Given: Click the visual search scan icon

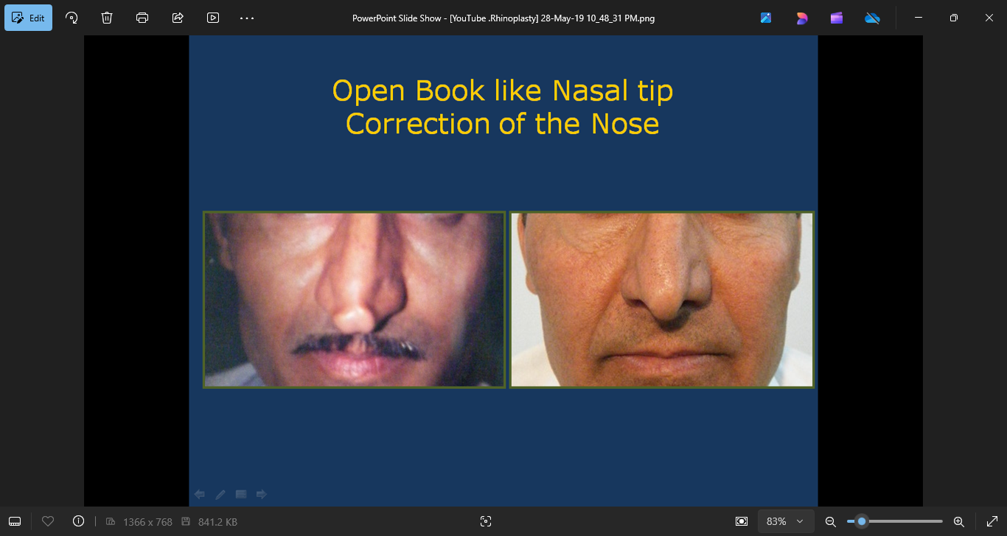Looking at the screenshot, I should (486, 521).
